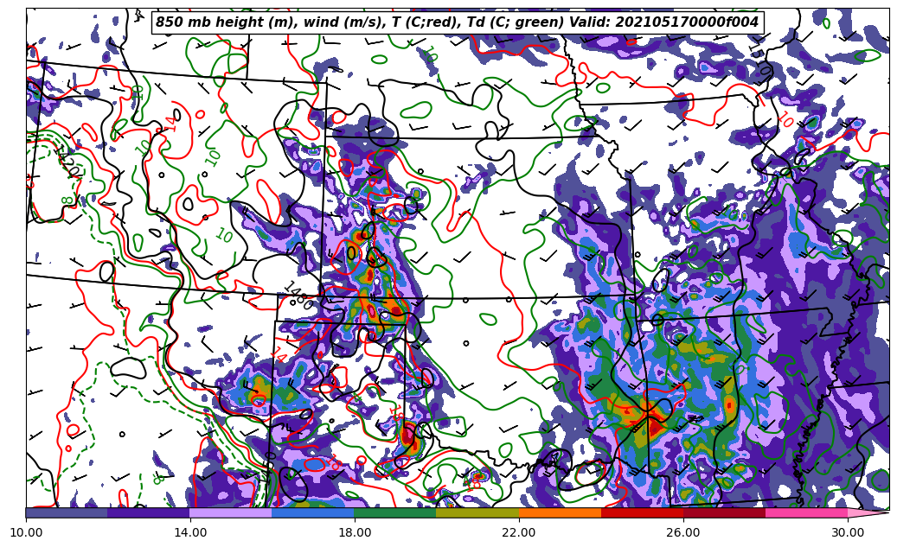897x547 pixels.
Task: Pick the hot pink 28–30 colorbar segment
Action: point(806,512)
